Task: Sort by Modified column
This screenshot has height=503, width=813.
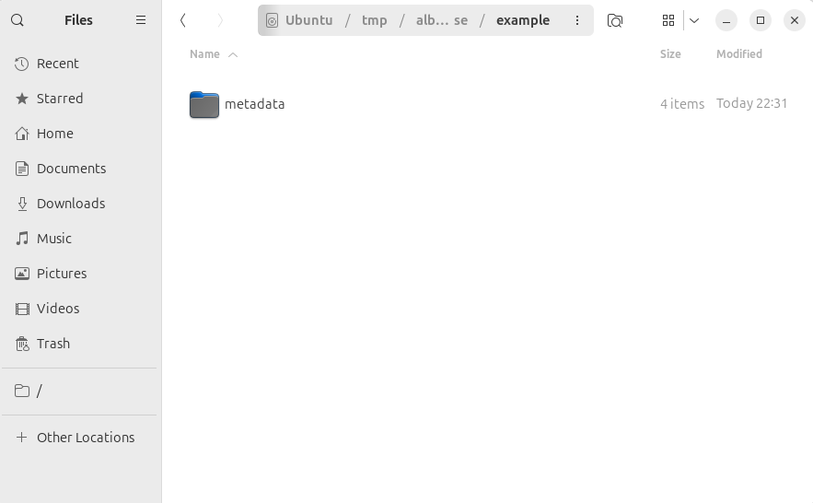Action: [x=738, y=54]
